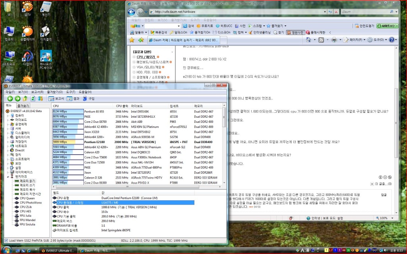
Task: Open 곰플레이어 desktop icon
Action: [27, 33]
